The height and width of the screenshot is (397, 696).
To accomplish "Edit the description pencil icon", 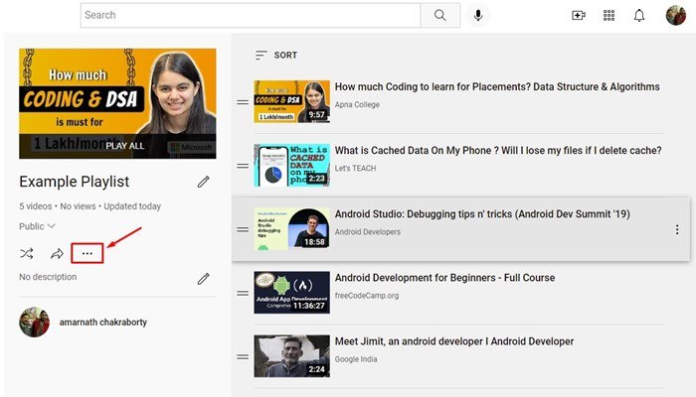I will click(x=203, y=279).
